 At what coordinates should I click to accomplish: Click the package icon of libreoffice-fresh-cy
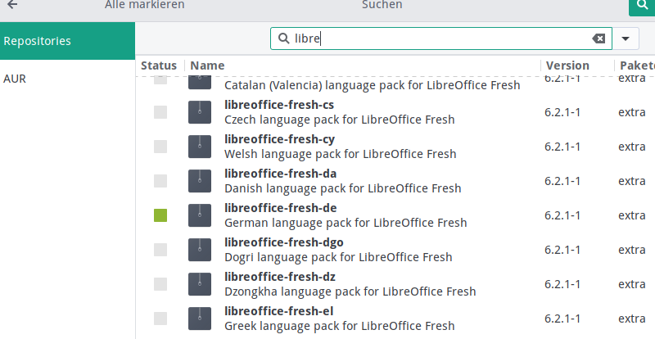click(200, 147)
